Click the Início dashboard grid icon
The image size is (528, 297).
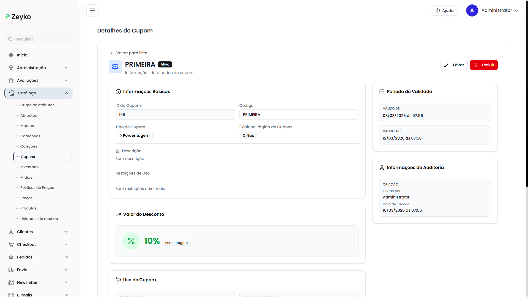coord(11,55)
